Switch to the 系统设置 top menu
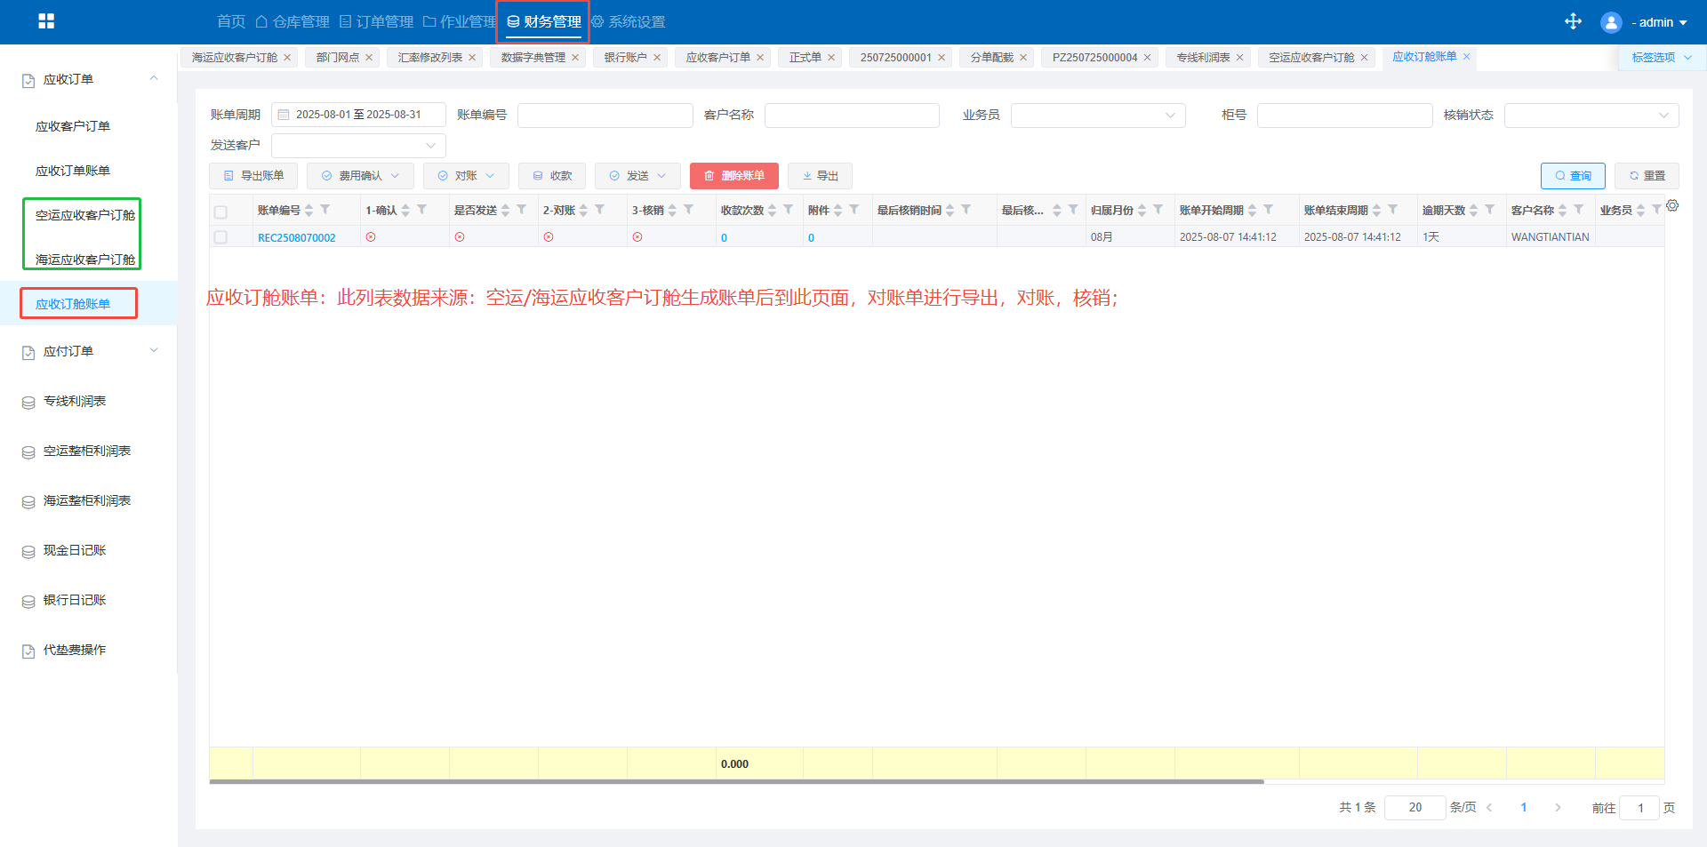This screenshot has height=847, width=1707. [629, 21]
